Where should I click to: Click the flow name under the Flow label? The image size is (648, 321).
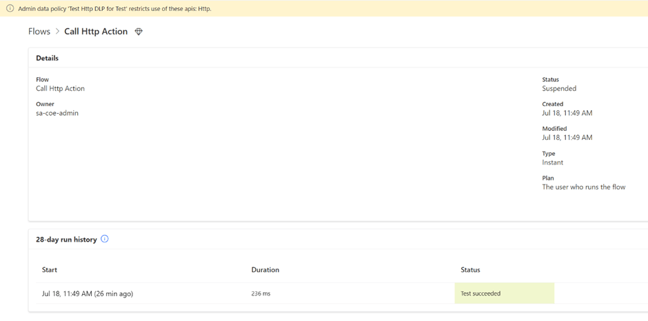pos(60,89)
